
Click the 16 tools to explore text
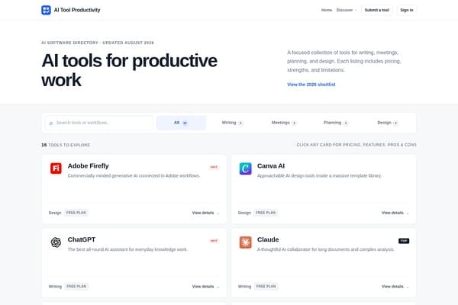tap(66, 145)
